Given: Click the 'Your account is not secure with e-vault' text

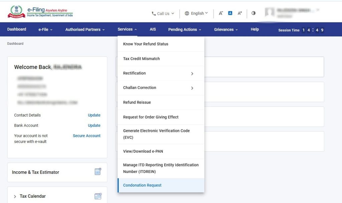Looking at the screenshot, I should [31, 139].
